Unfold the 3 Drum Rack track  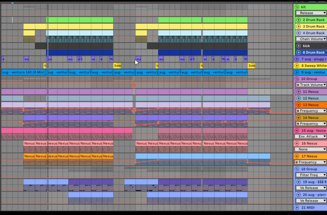tap(298, 26)
